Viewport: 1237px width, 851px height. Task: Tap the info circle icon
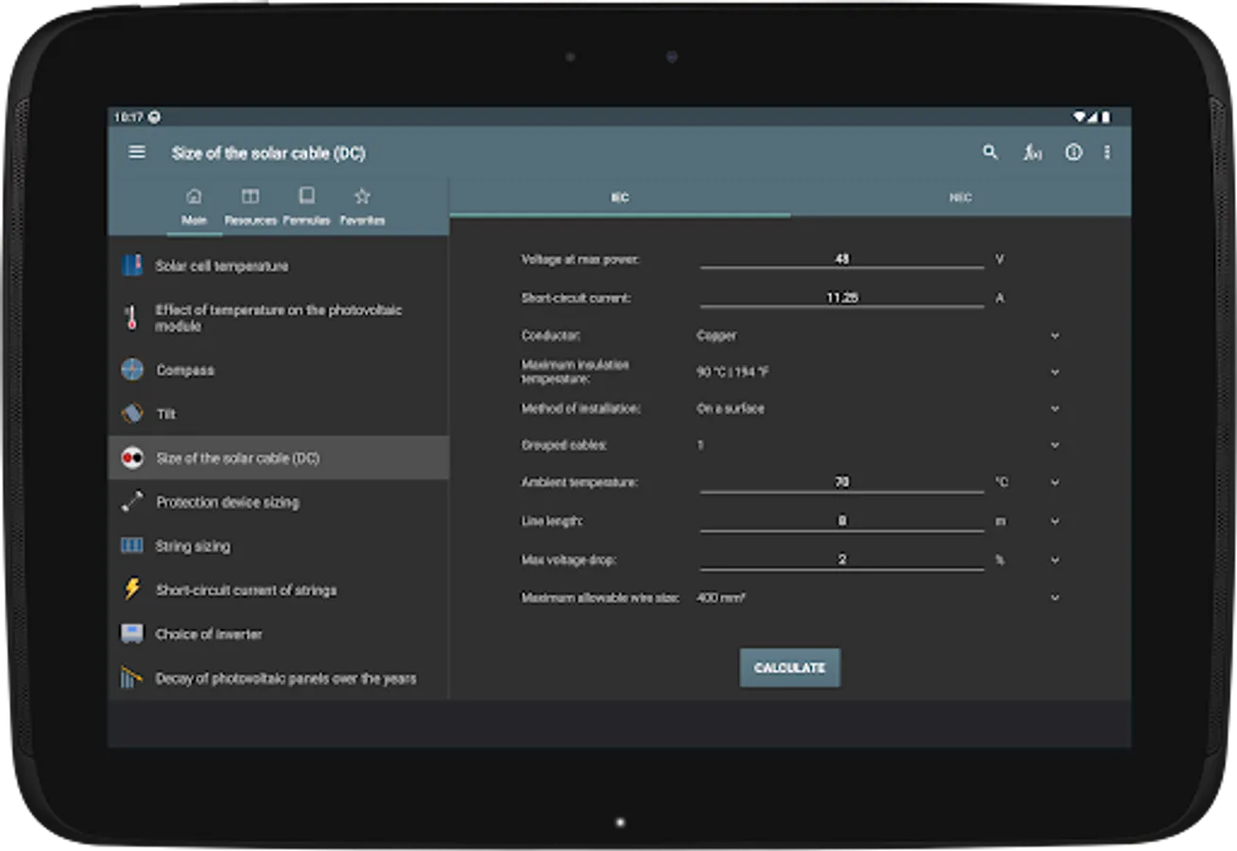pyautogui.click(x=1074, y=152)
